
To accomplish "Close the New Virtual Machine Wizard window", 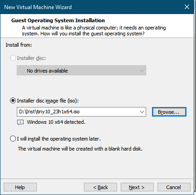I will (x=187, y=7).
